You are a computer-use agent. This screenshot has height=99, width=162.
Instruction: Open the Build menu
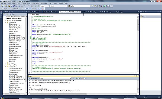[x=19, y=4]
